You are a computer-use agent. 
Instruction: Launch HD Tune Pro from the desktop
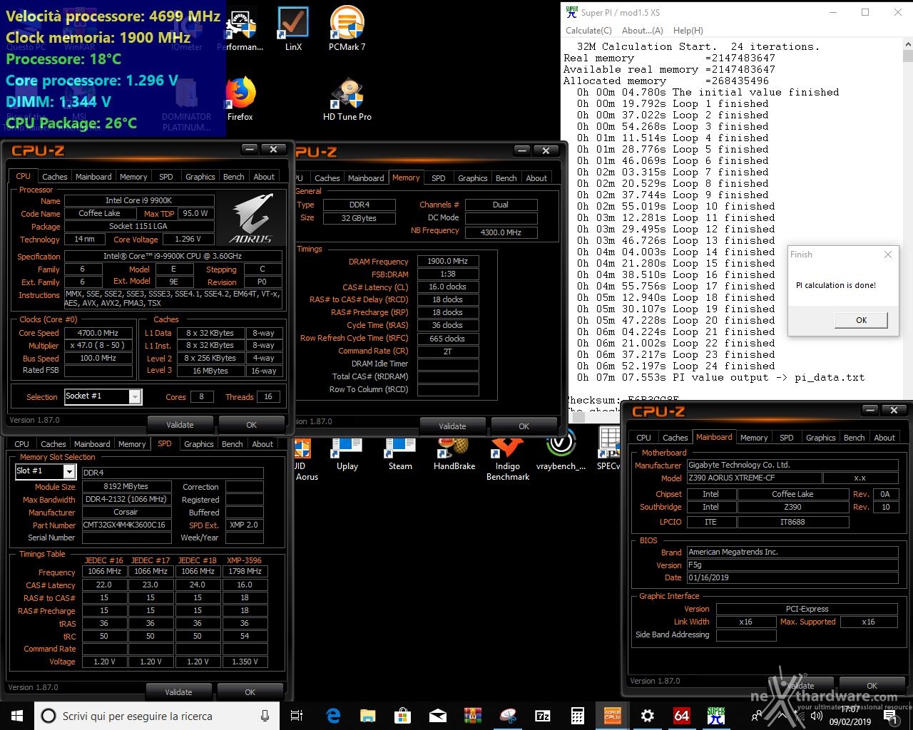347,98
